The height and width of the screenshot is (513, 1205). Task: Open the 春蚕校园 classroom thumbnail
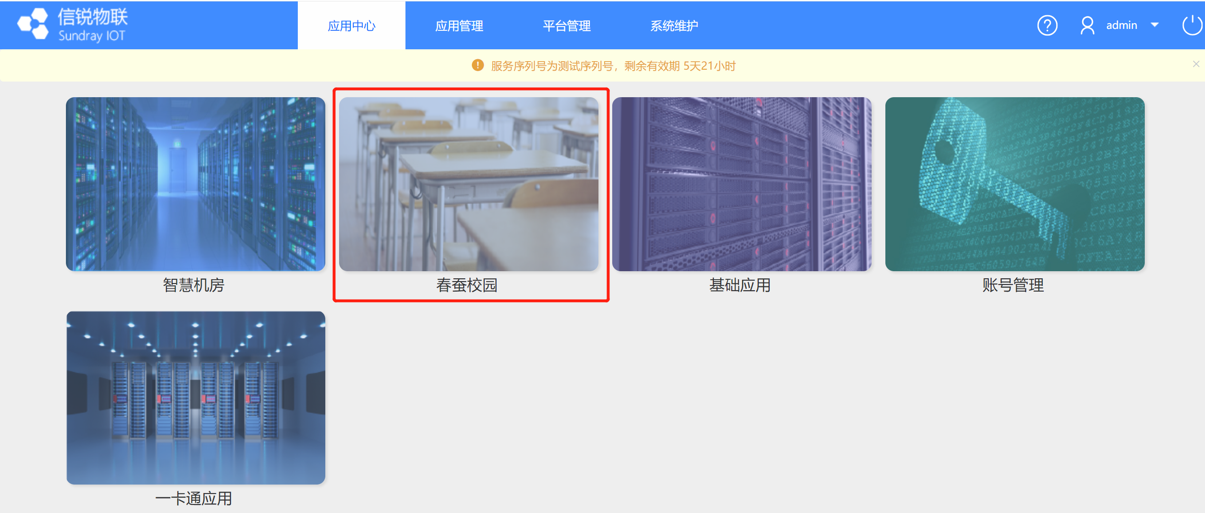coord(469,184)
